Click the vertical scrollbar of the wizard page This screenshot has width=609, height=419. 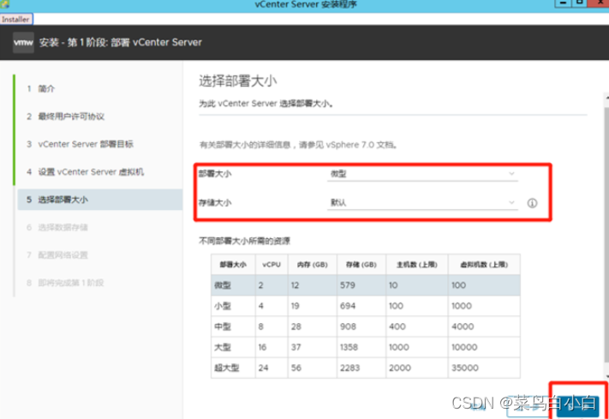point(606,233)
